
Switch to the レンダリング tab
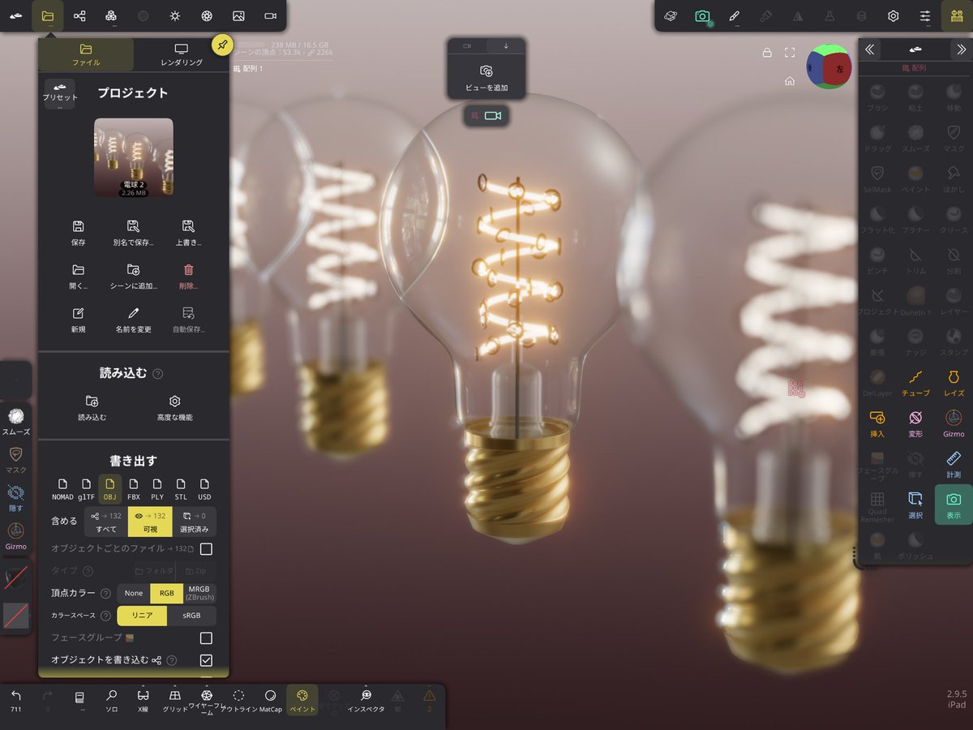182,54
